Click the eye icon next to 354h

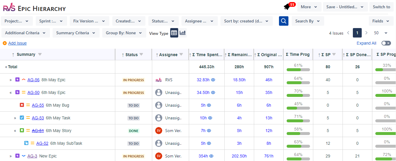point(211,156)
